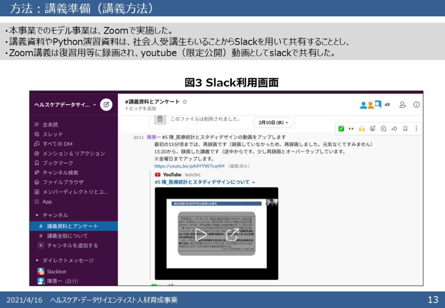Viewport: 445px width, 308px height.
Task: Click the slide title 図3 Slack利用画面
Action: pyautogui.click(x=231, y=83)
